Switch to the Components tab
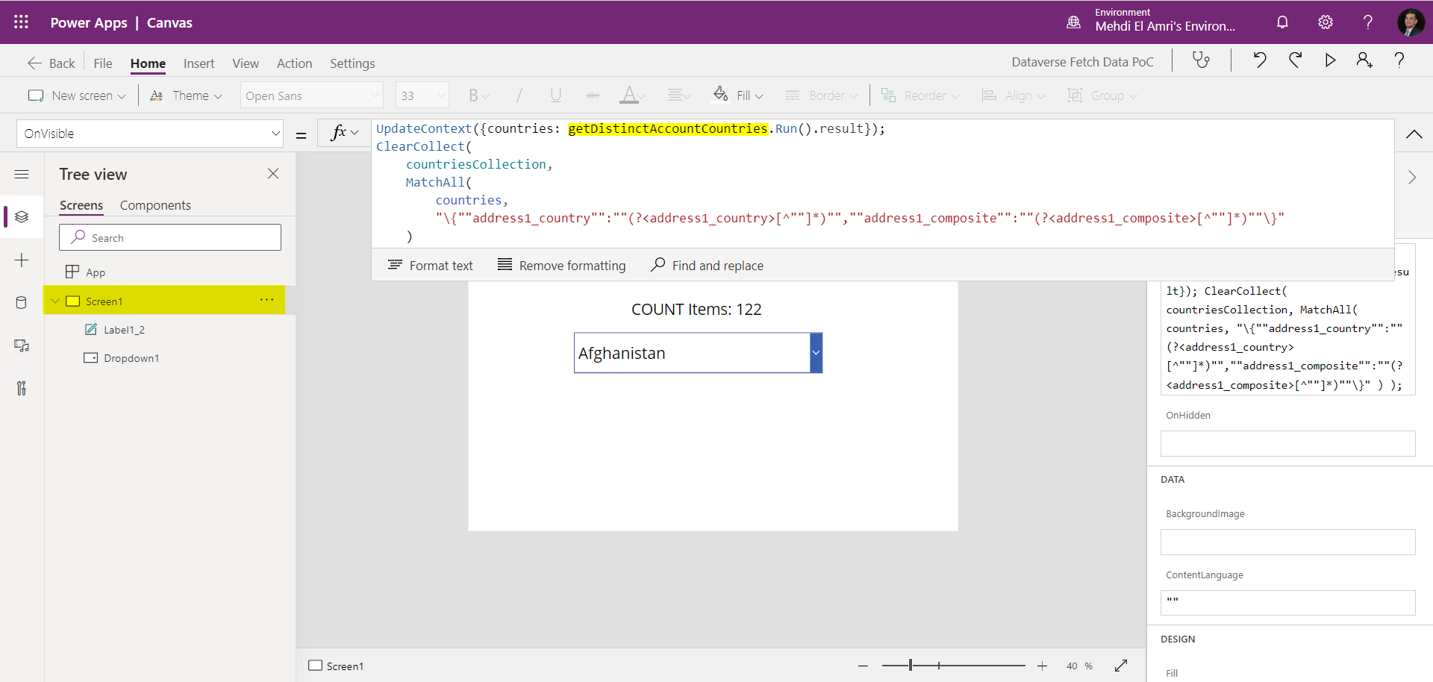1433x682 pixels. [x=155, y=205]
